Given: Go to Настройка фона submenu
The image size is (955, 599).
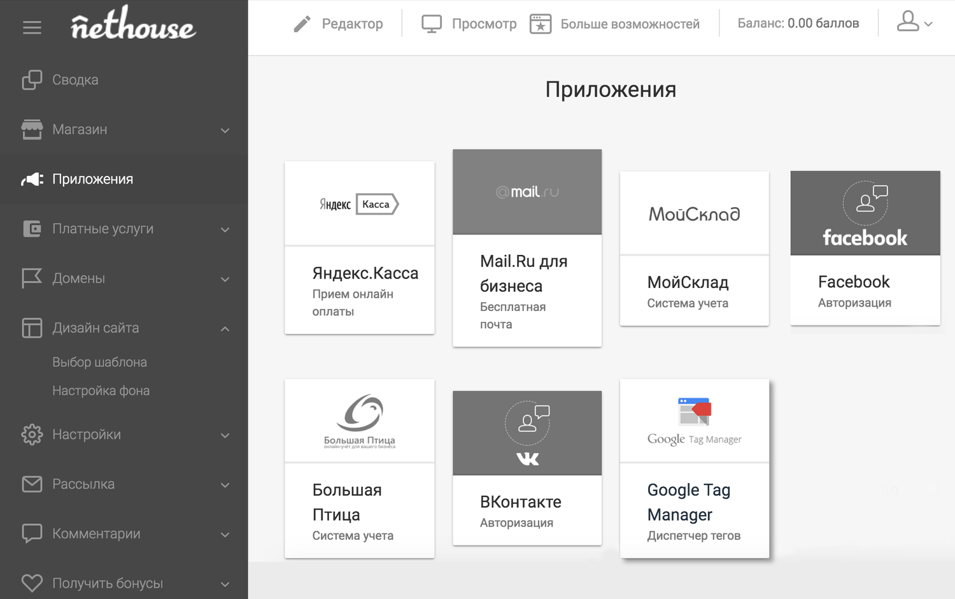Looking at the screenshot, I should point(101,391).
